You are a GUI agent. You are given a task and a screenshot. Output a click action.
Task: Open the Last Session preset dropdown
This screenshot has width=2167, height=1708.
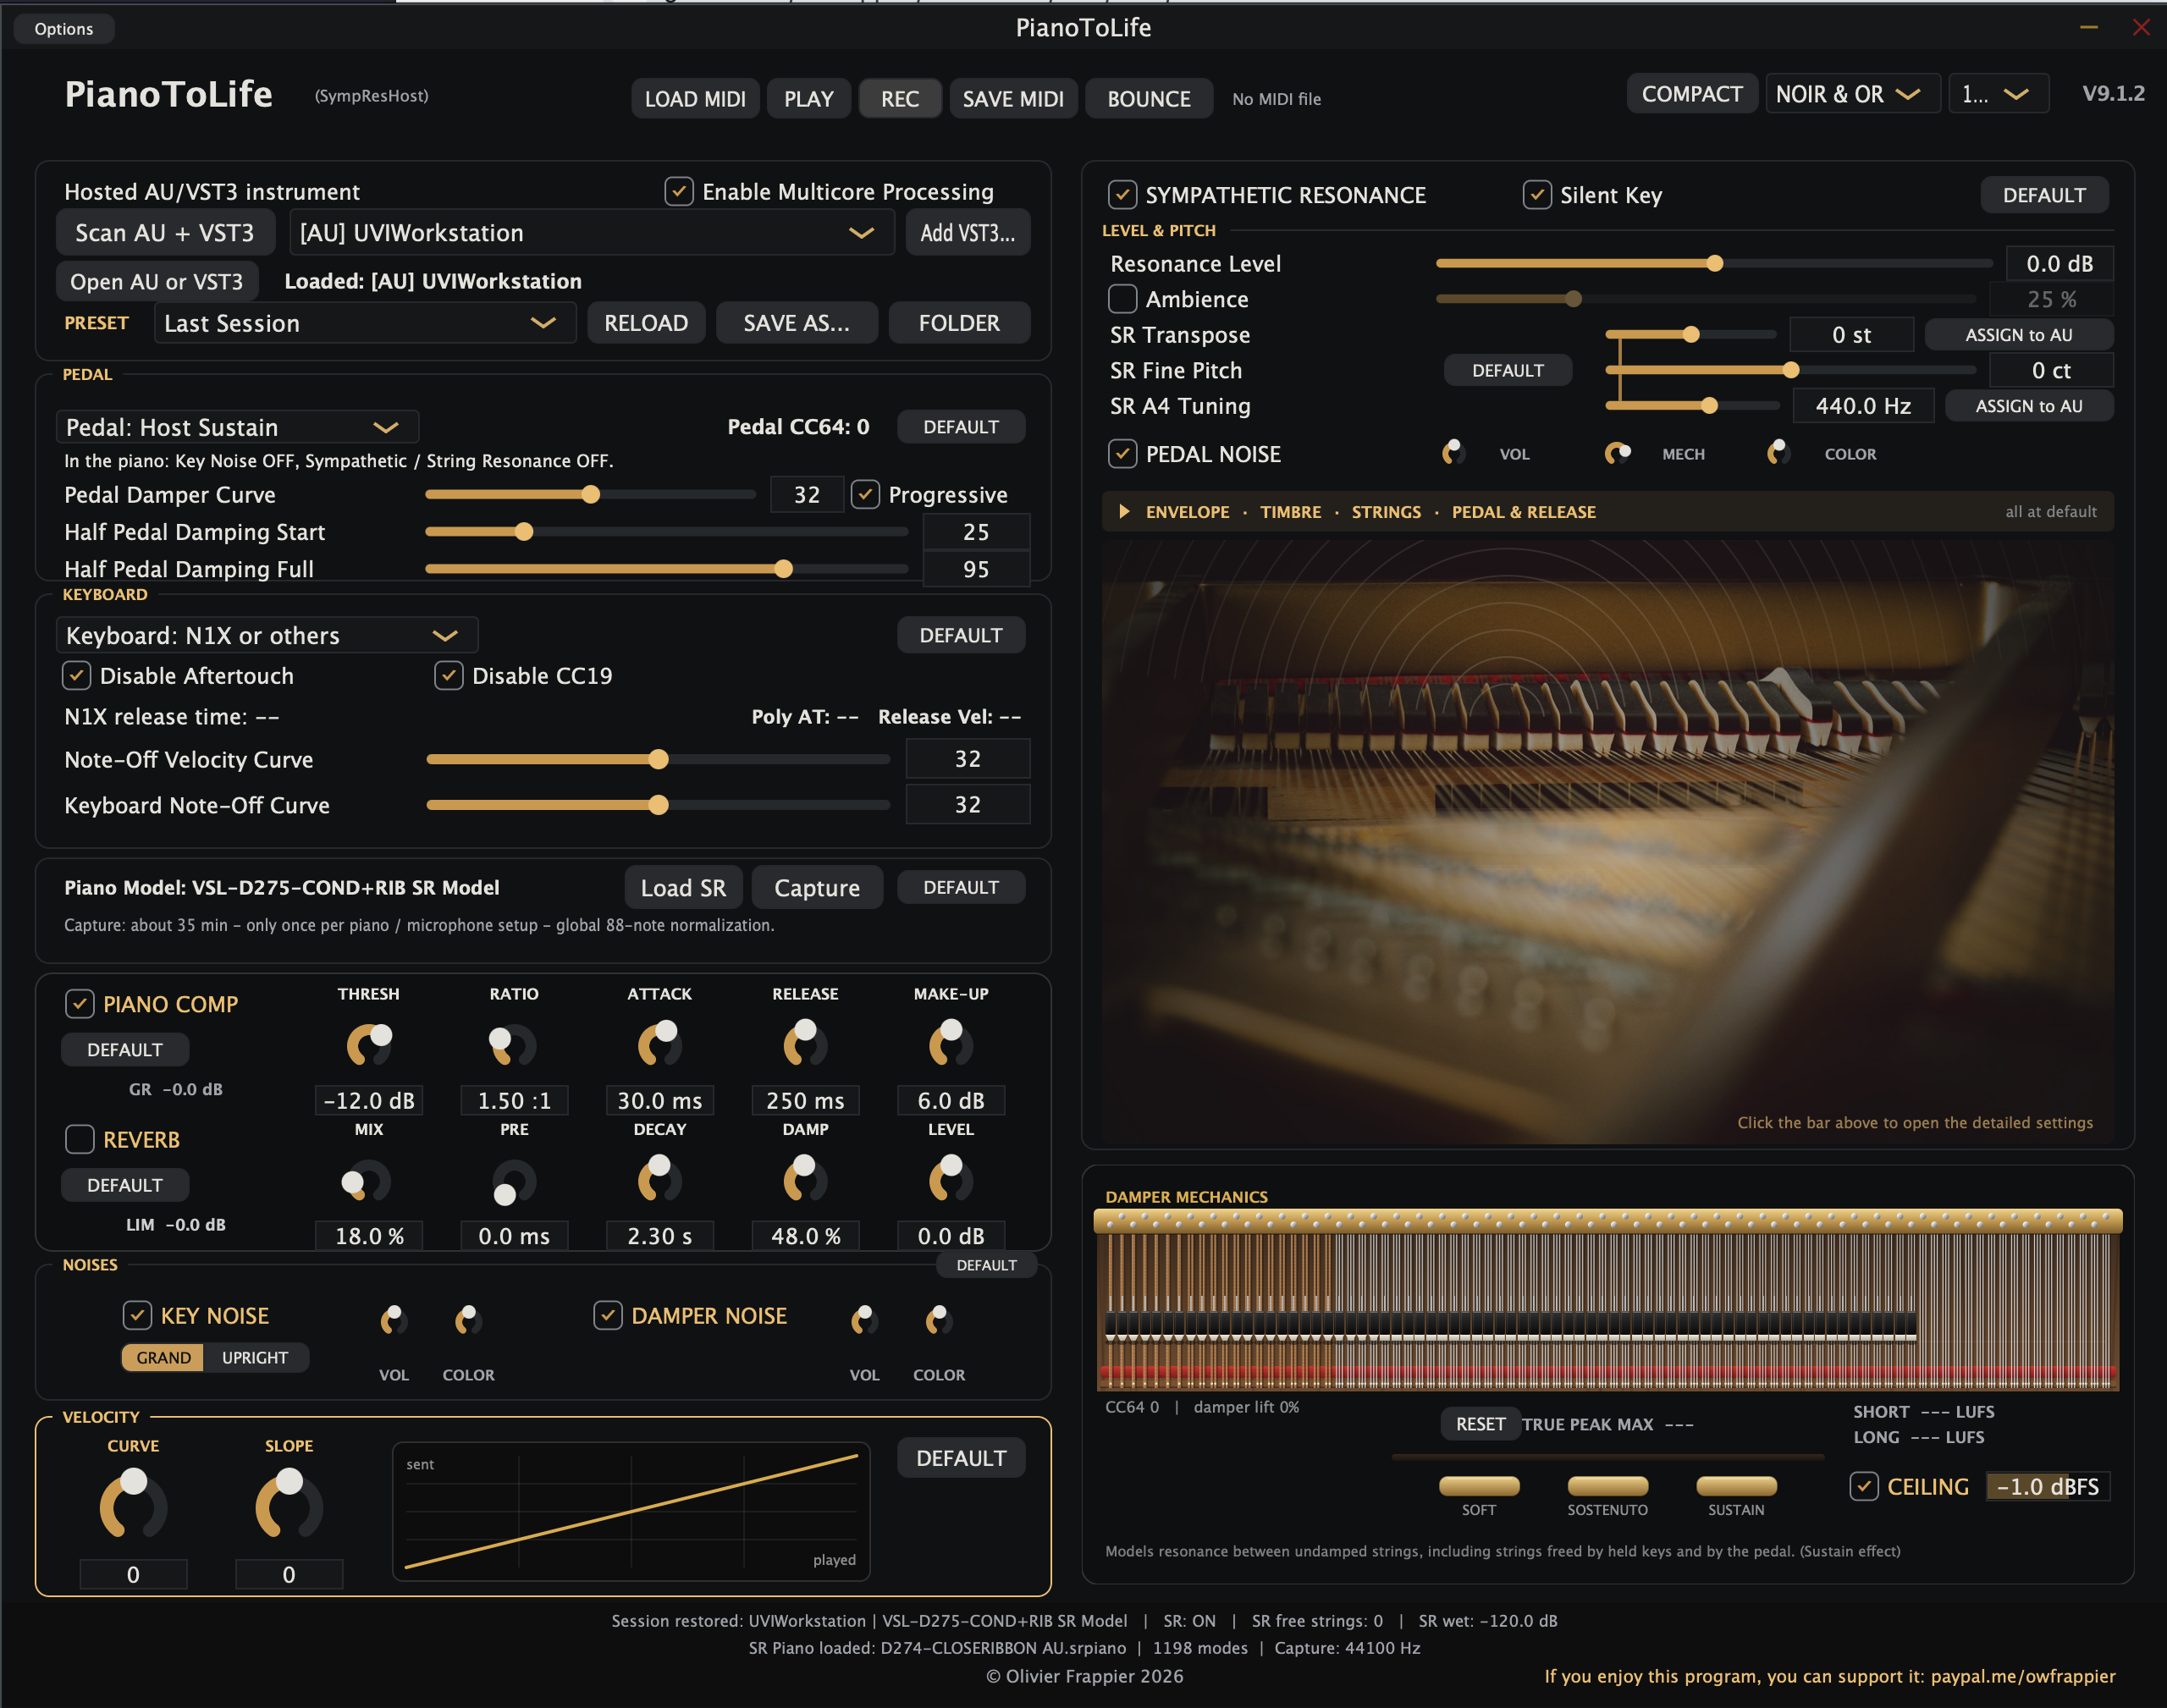click(365, 323)
